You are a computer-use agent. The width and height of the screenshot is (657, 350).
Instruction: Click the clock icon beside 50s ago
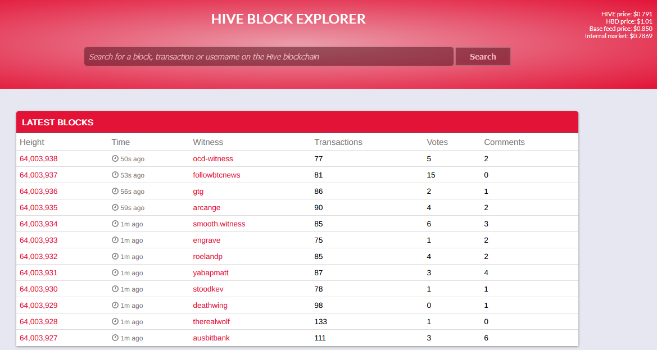coord(115,158)
